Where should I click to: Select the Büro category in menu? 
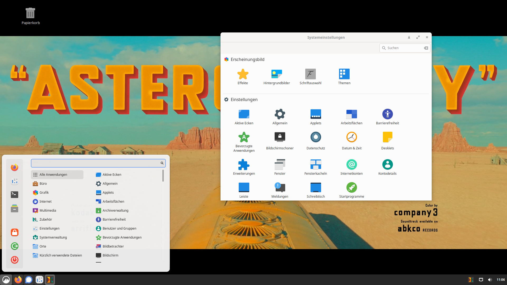(43, 184)
